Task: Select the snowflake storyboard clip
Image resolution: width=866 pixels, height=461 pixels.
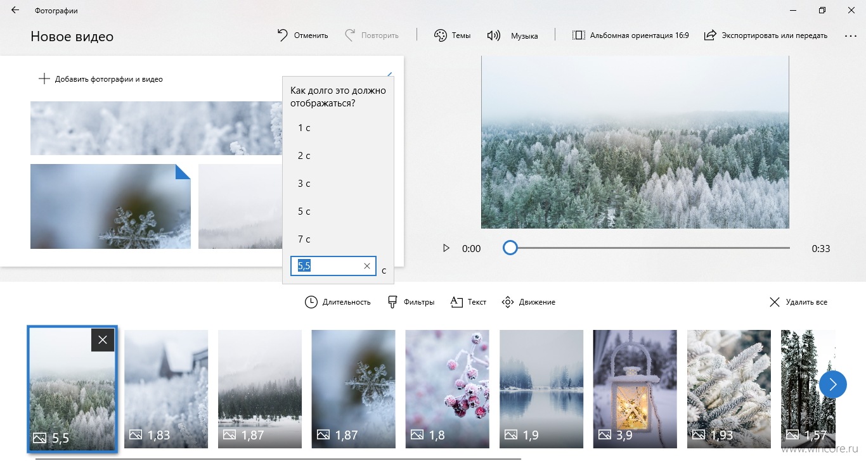Action: (x=354, y=389)
